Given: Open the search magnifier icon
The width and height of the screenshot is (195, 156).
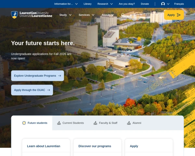Looking at the screenshot, I should [x=123, y=15].
